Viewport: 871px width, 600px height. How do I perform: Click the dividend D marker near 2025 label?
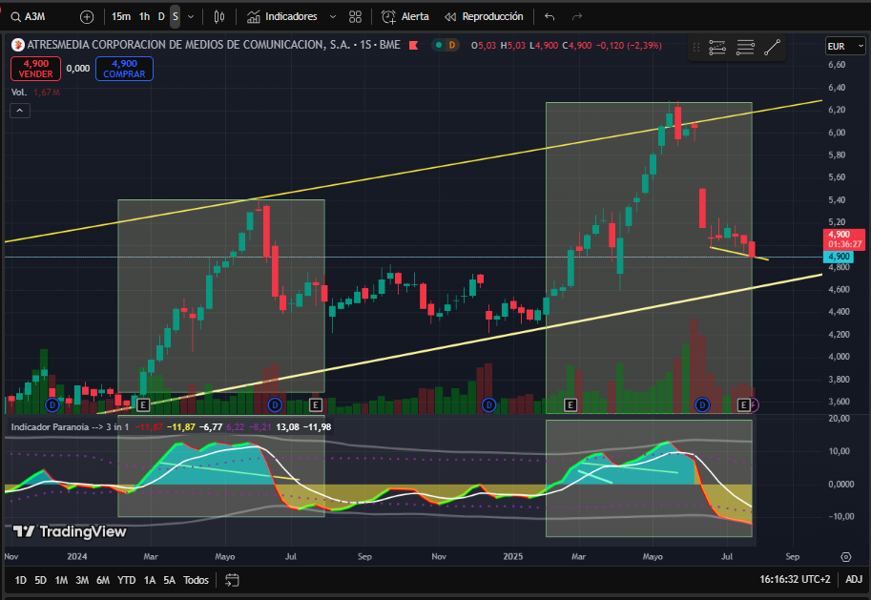[488, 405]
